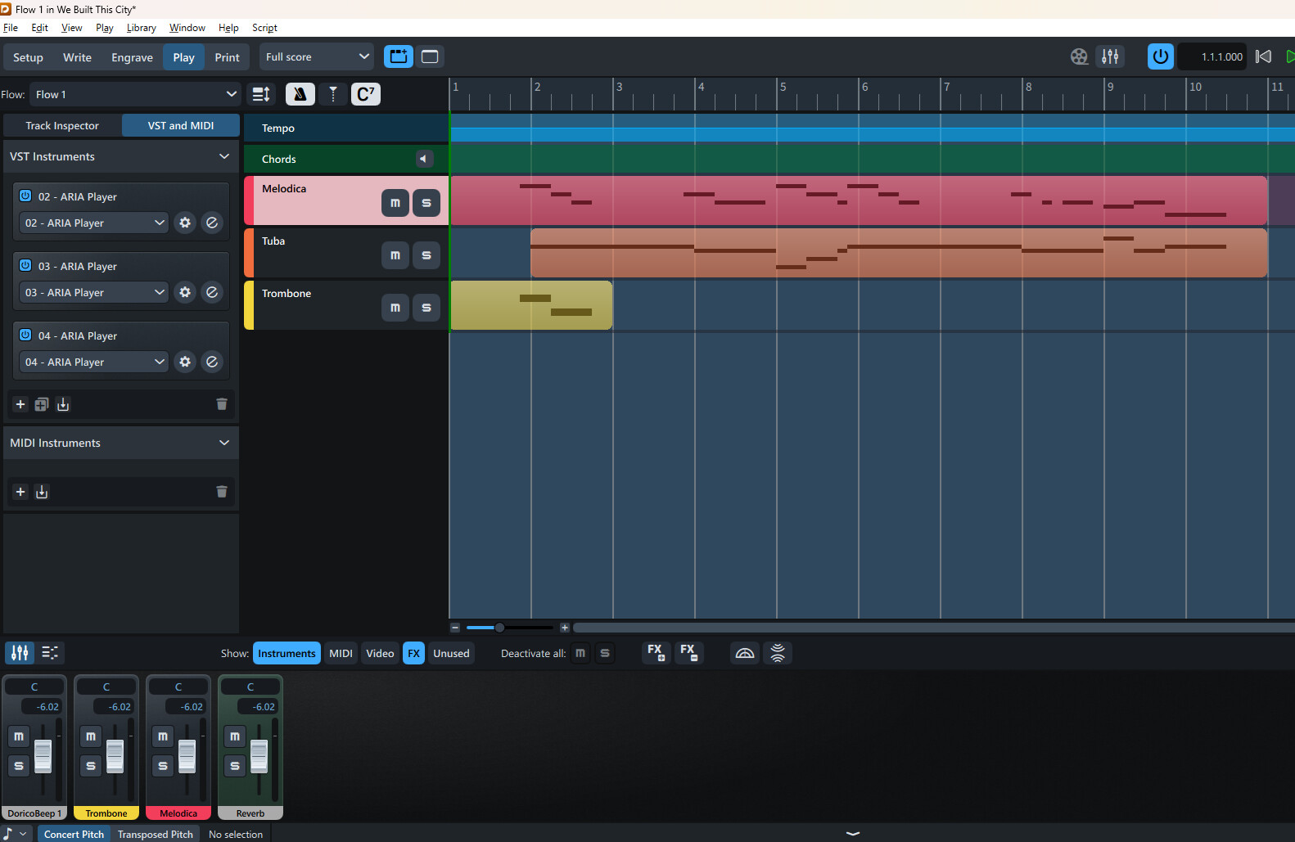The image size is (1295, 842).
Task: Open settings gear for 02 - ARIA Player
Action: click(185, 223)
